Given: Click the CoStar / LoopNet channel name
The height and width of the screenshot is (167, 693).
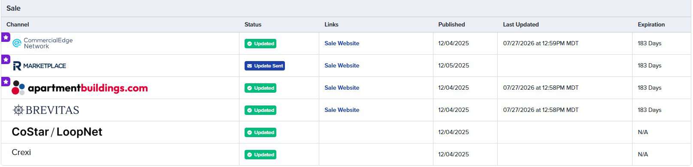Looking at the screenshot, I should pos(57,132).
